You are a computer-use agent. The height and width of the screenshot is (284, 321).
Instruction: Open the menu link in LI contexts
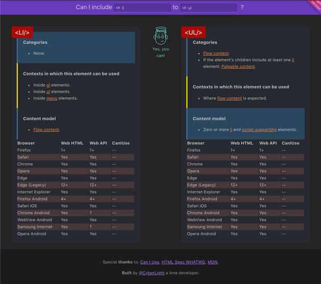coord(52,98)
